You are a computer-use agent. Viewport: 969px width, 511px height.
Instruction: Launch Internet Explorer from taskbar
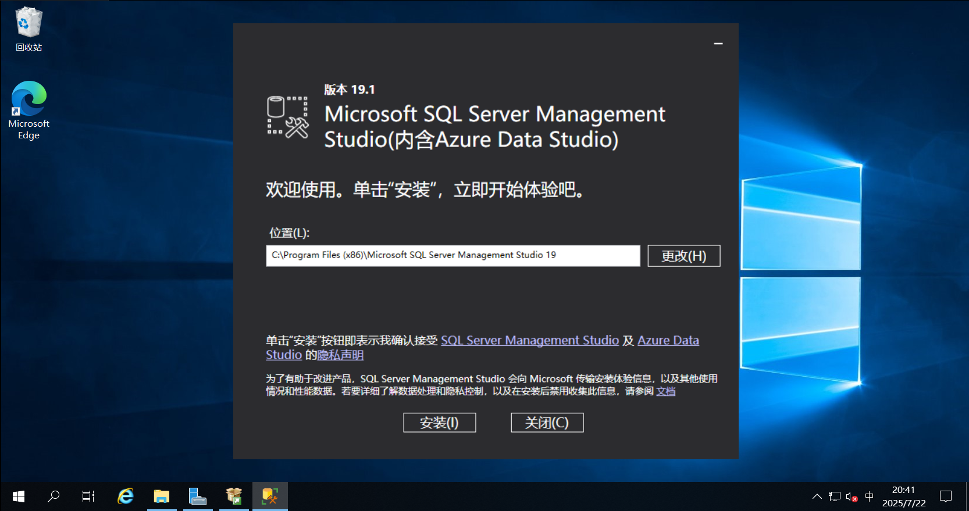(x=126, y=496)
